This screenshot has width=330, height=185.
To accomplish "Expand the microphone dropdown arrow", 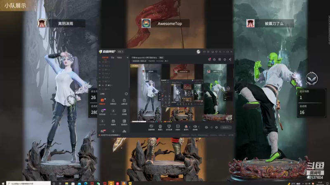I will pos(190,127).
